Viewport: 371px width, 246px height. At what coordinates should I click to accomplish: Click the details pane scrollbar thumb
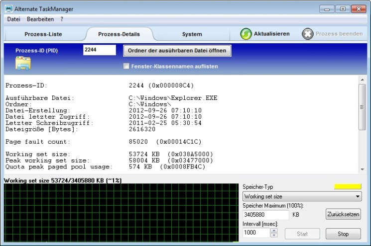tap(362, 107)
